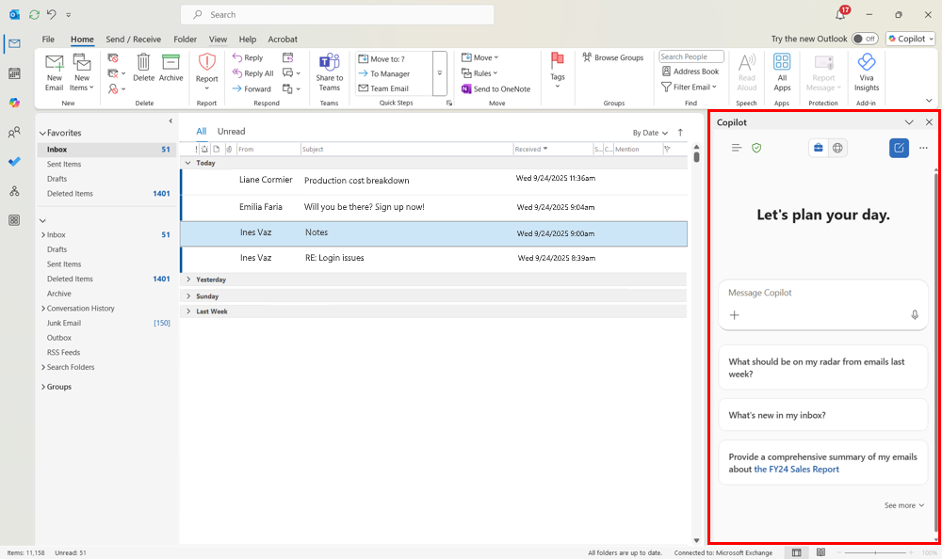Select What's new in my inbox suggestion

pos(823,415)
